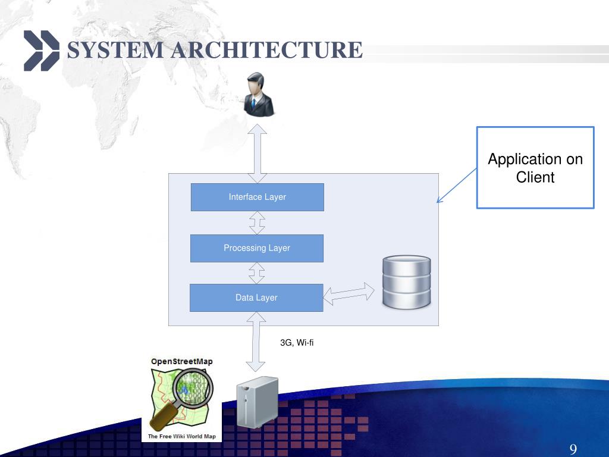Click 'The Free Wiki World Map' caption
This screenshot has width=609, height=457.
182,436
